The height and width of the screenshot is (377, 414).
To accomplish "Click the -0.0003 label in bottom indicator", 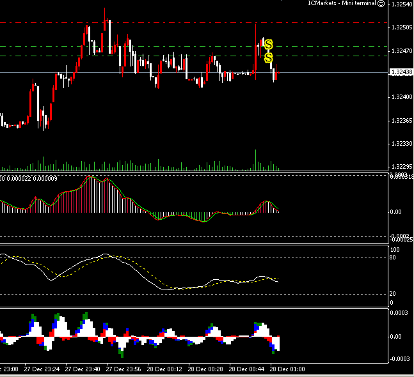I will [400, 359].
